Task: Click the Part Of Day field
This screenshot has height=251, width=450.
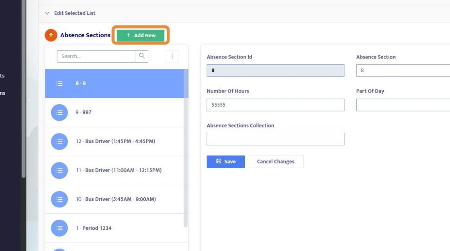Action: (403, 105)
